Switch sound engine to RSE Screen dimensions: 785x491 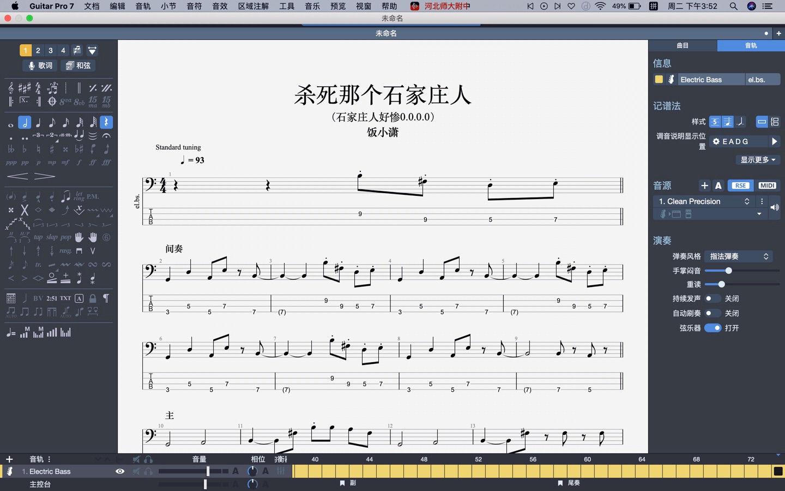click(740, 185)
